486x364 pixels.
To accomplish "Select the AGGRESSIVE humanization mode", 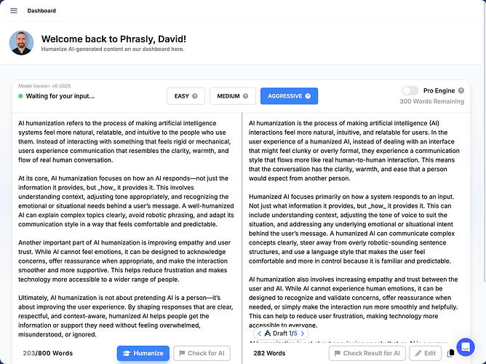I will click(289, 96).
